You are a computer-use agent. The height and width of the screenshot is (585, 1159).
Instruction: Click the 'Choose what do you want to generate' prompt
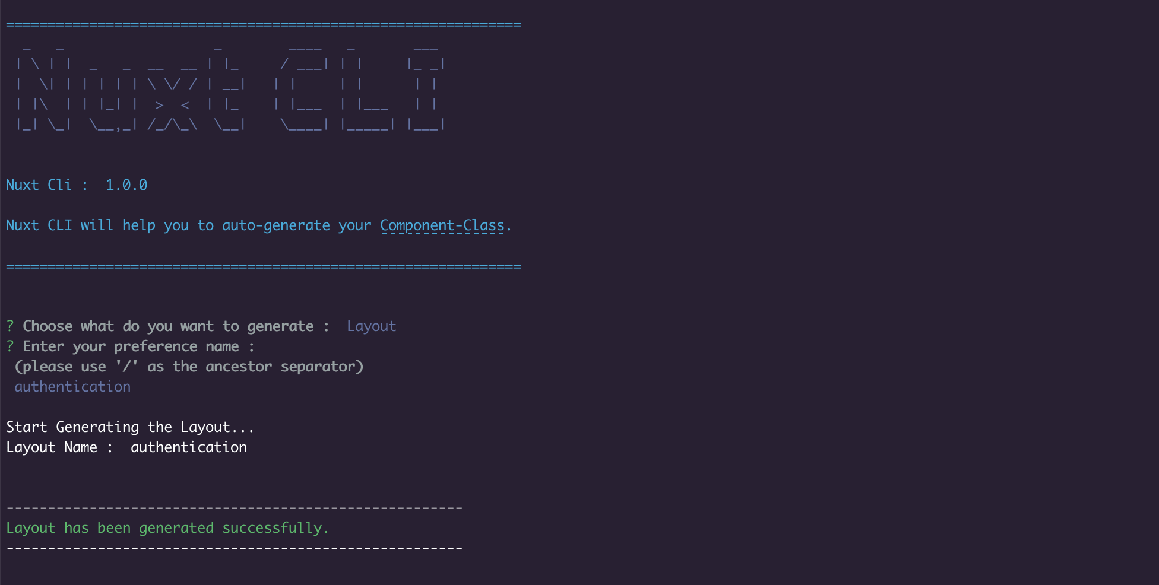coord(168,326)
